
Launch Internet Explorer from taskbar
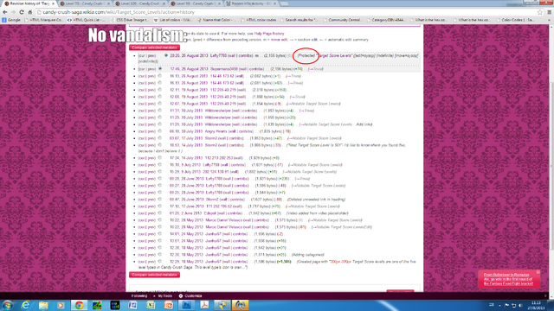click(25, 305)
